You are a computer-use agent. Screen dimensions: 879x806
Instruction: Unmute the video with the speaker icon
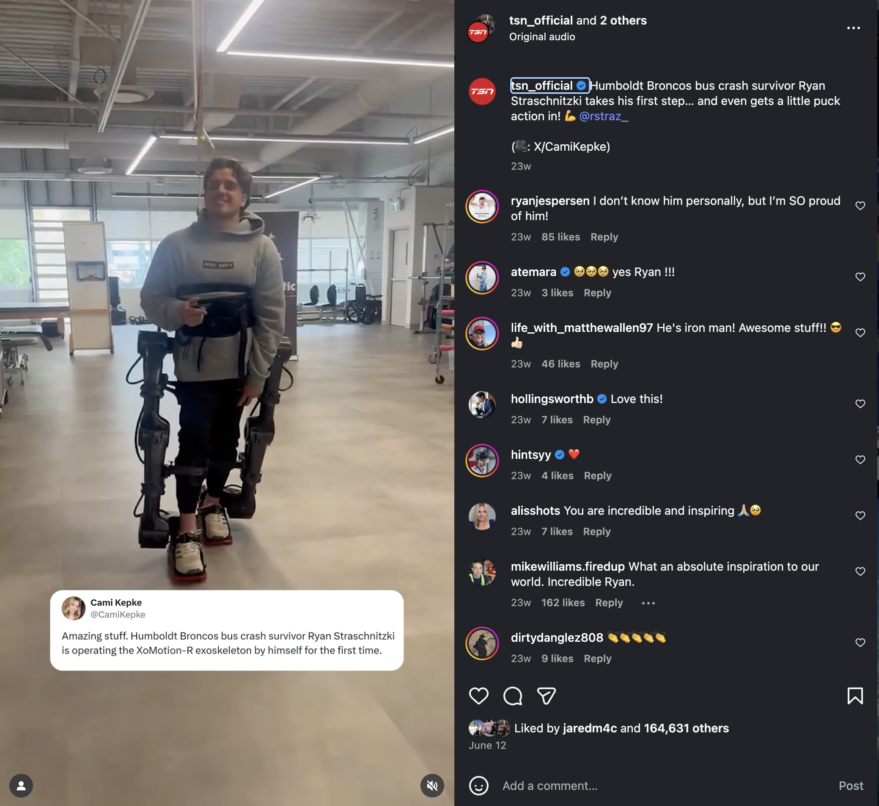(432, 786)
